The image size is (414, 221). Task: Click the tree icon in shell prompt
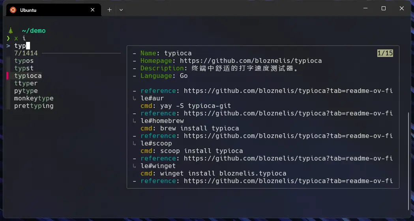point(11,31)
